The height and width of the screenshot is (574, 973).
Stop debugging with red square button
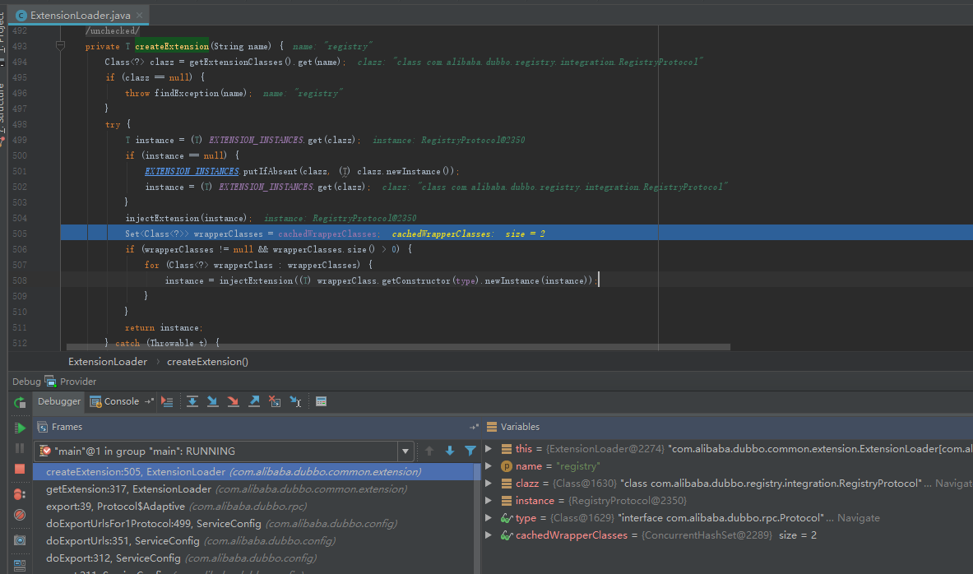click(20, 469)
